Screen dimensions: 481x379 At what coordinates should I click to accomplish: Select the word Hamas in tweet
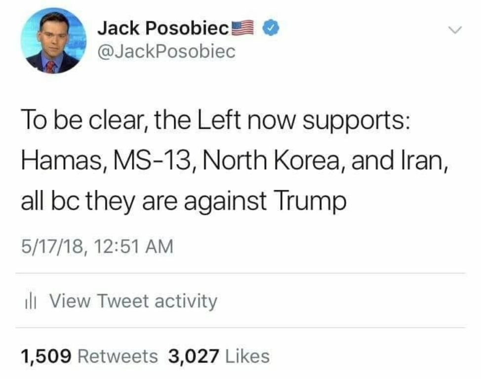coord(62,161)
